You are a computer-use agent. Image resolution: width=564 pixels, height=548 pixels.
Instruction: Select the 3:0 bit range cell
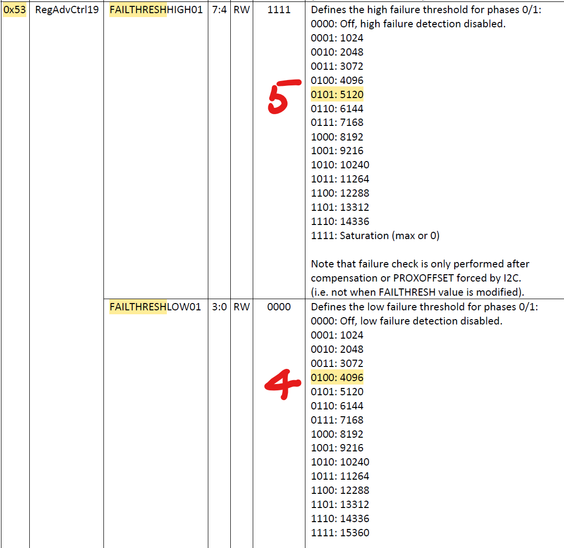tap(219, 307)
